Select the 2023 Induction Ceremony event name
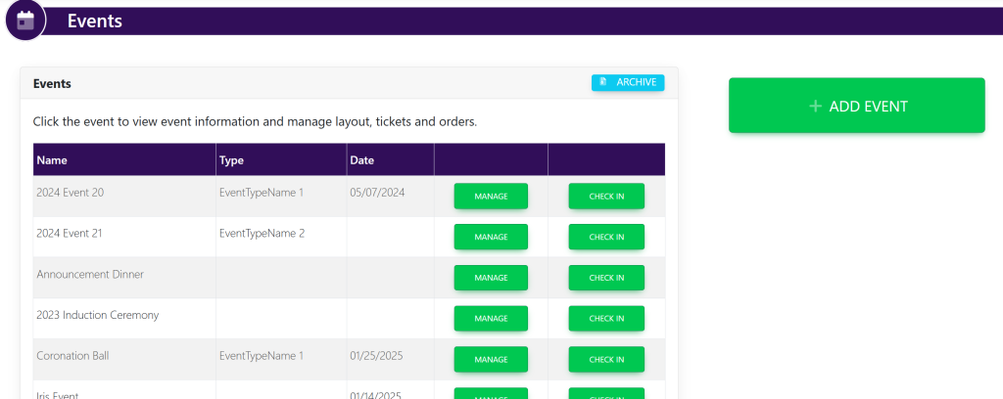Screen dimensions: 1003x399 click(97, 315)
